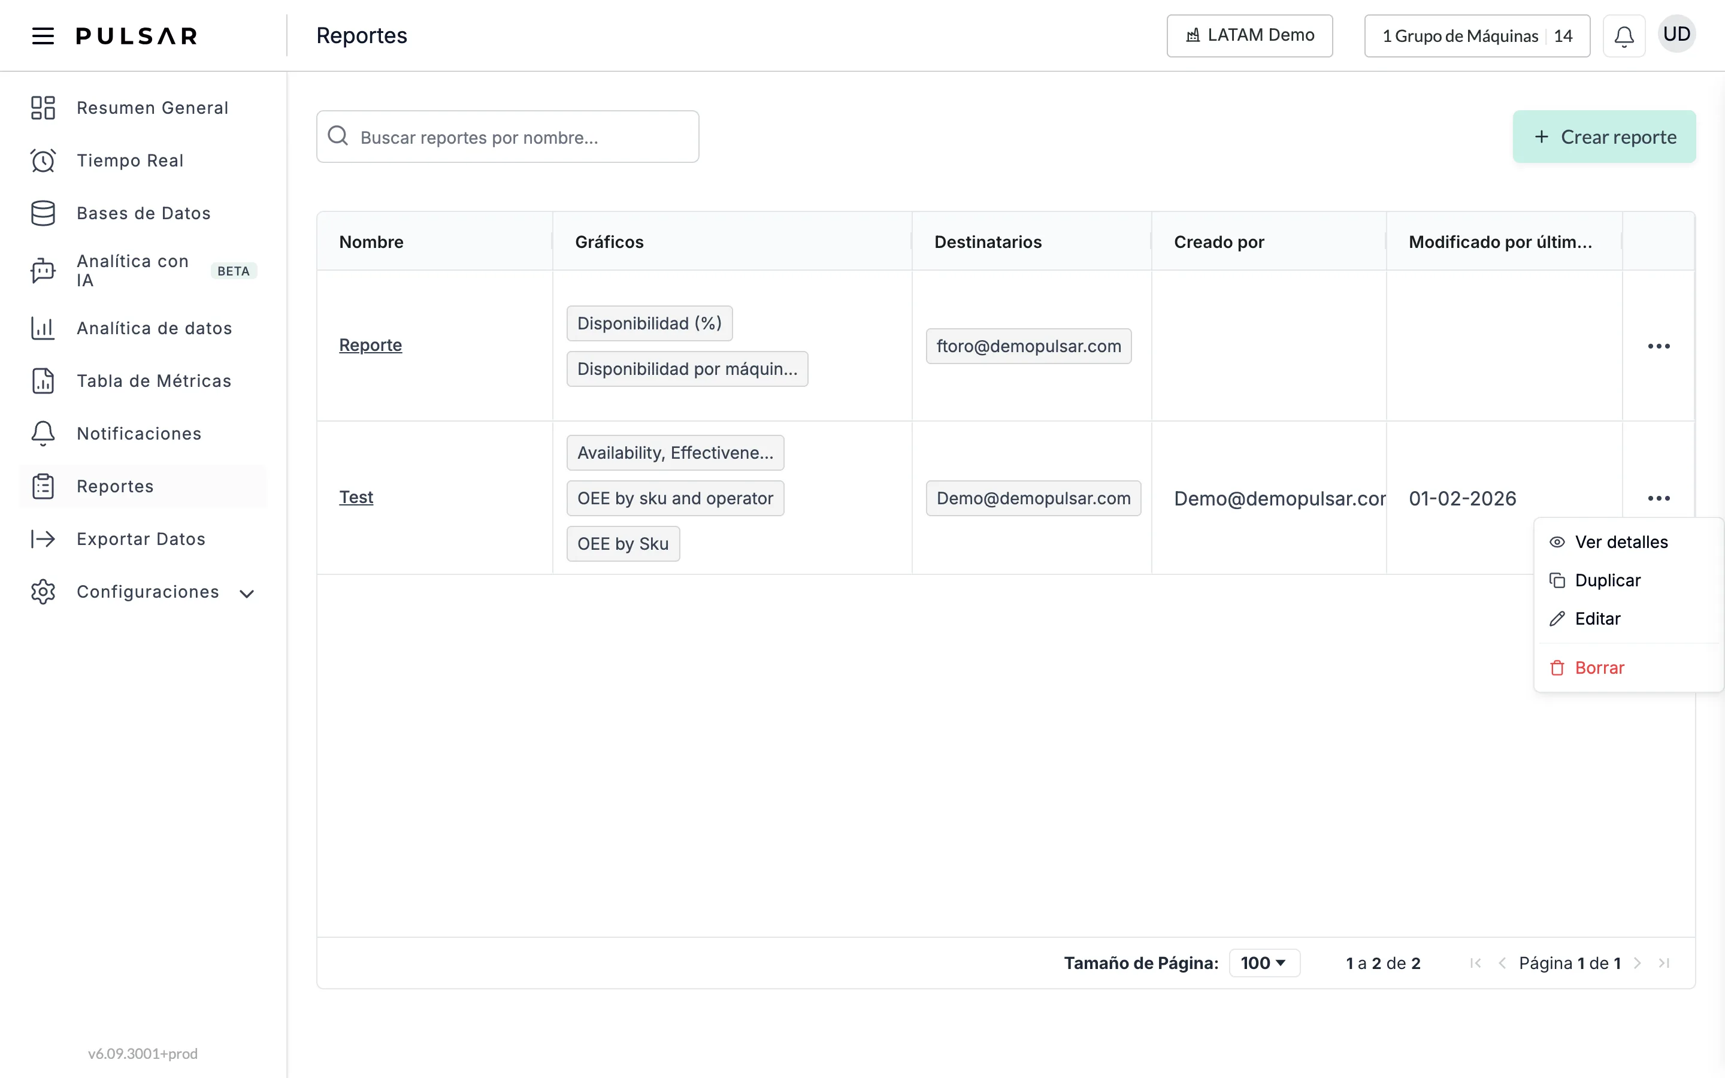The width and height of the screenshot is (1725, 1078).
Task: Click the OEE by sku and operator chip
Action: point(675,498)
